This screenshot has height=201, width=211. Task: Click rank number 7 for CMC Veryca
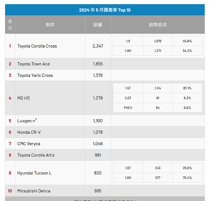(10, 144)
